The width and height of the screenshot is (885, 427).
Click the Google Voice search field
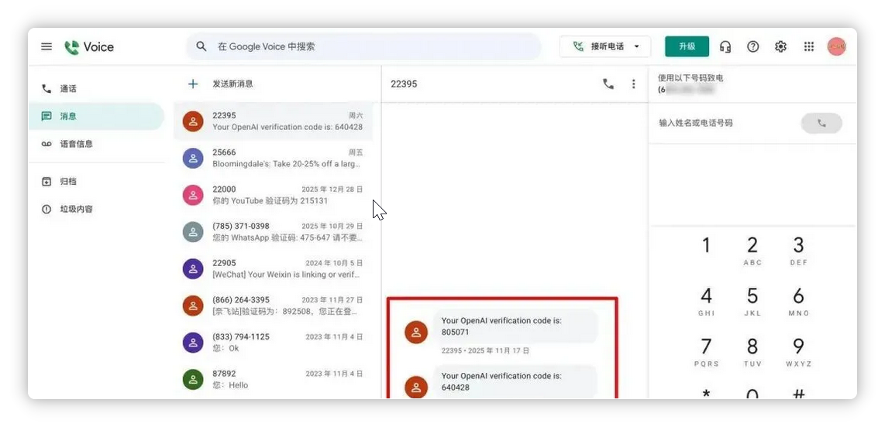[x=363, y=46]
